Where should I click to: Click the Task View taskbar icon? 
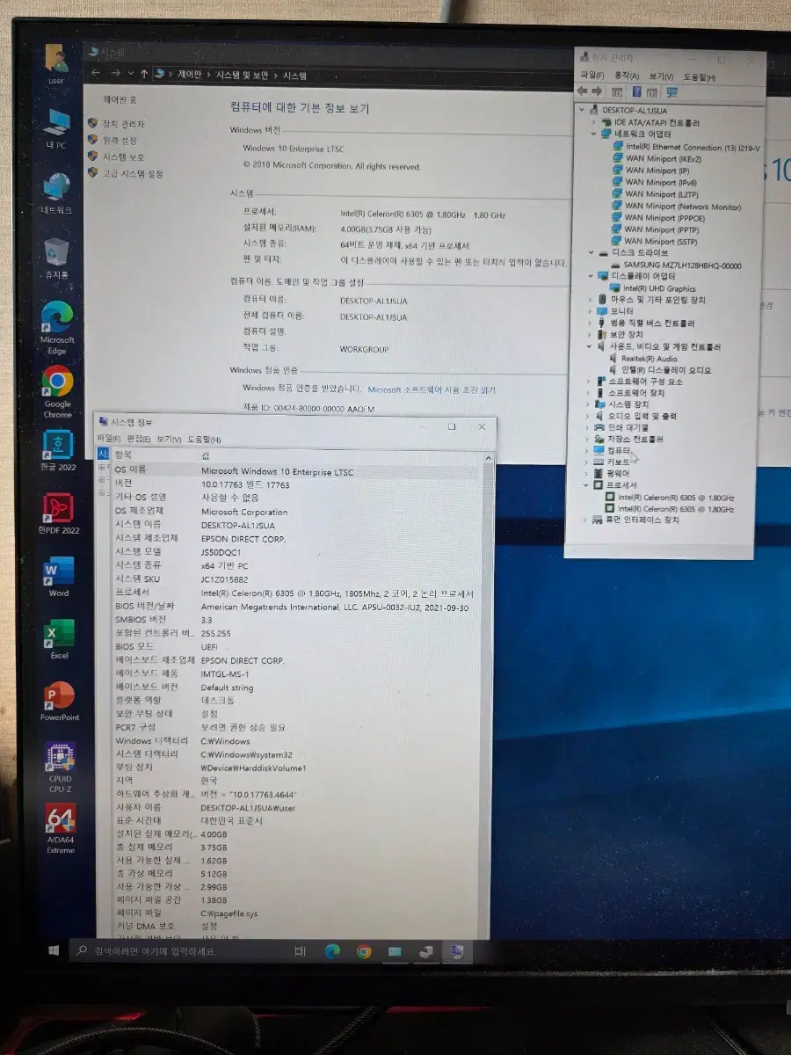[x=300, y=950]
